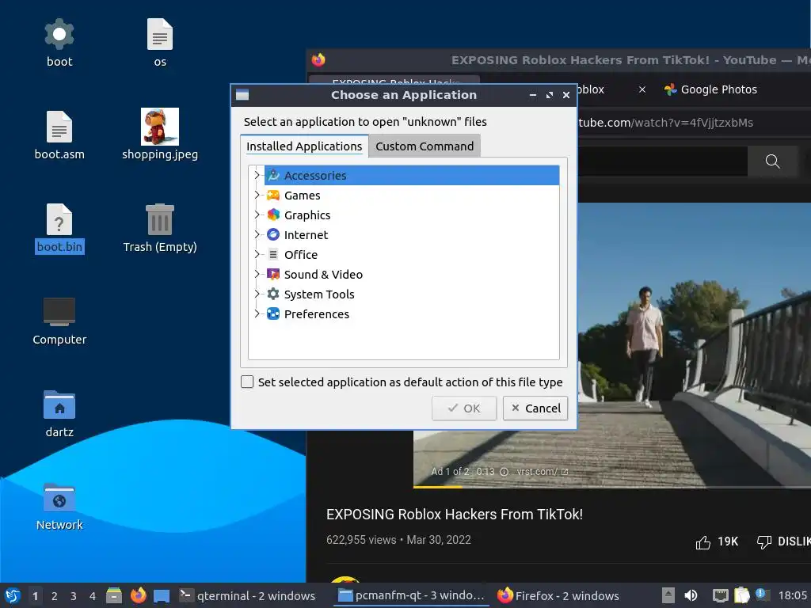Expand the Sound & Video category
This screenshot has height=608, width=811.
(257, 274)
